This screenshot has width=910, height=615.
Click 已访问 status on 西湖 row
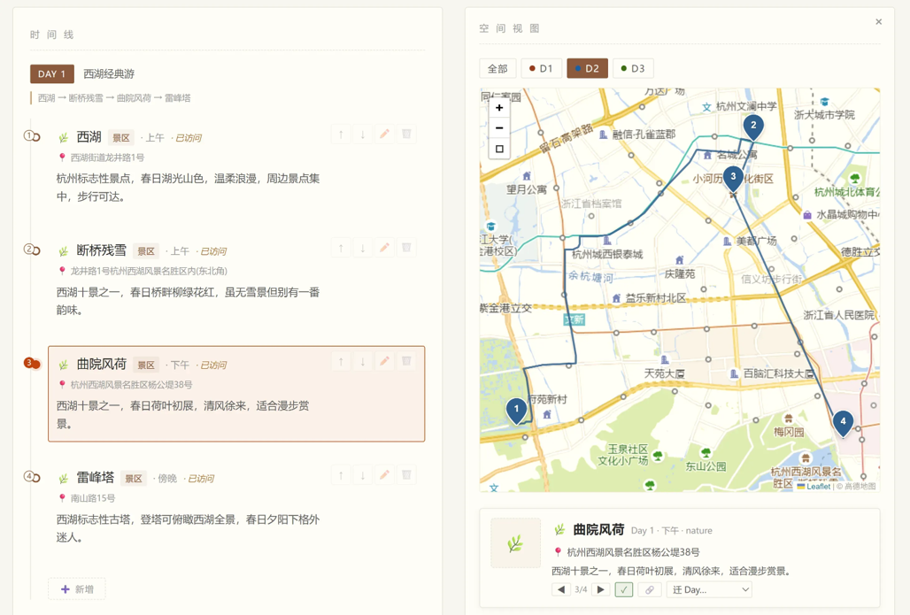pyautogui.click(x=189, y=138)
